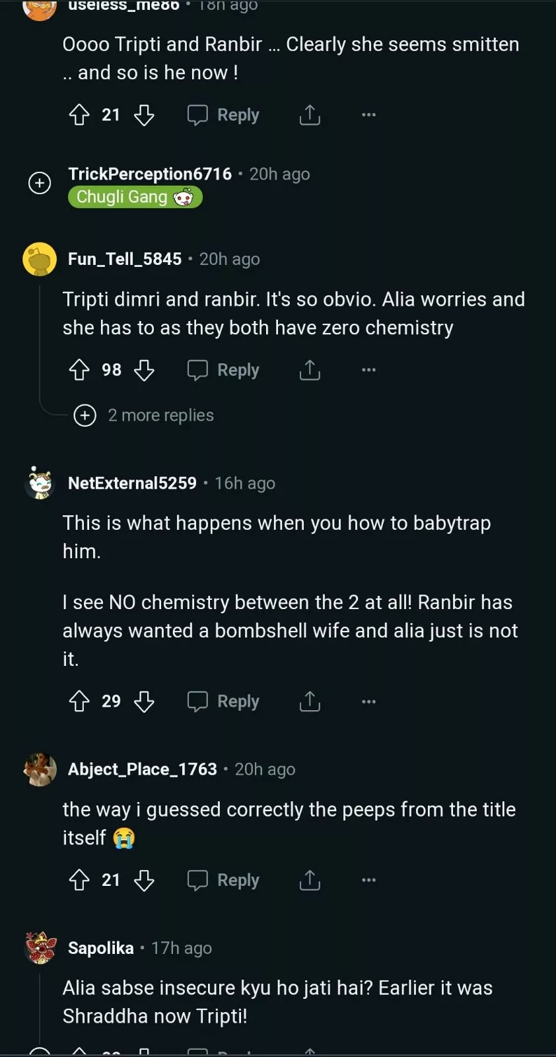This screenshot has width=556, height=1057.
Task: Open Sapolika's user profile
Action: [100, 948]
